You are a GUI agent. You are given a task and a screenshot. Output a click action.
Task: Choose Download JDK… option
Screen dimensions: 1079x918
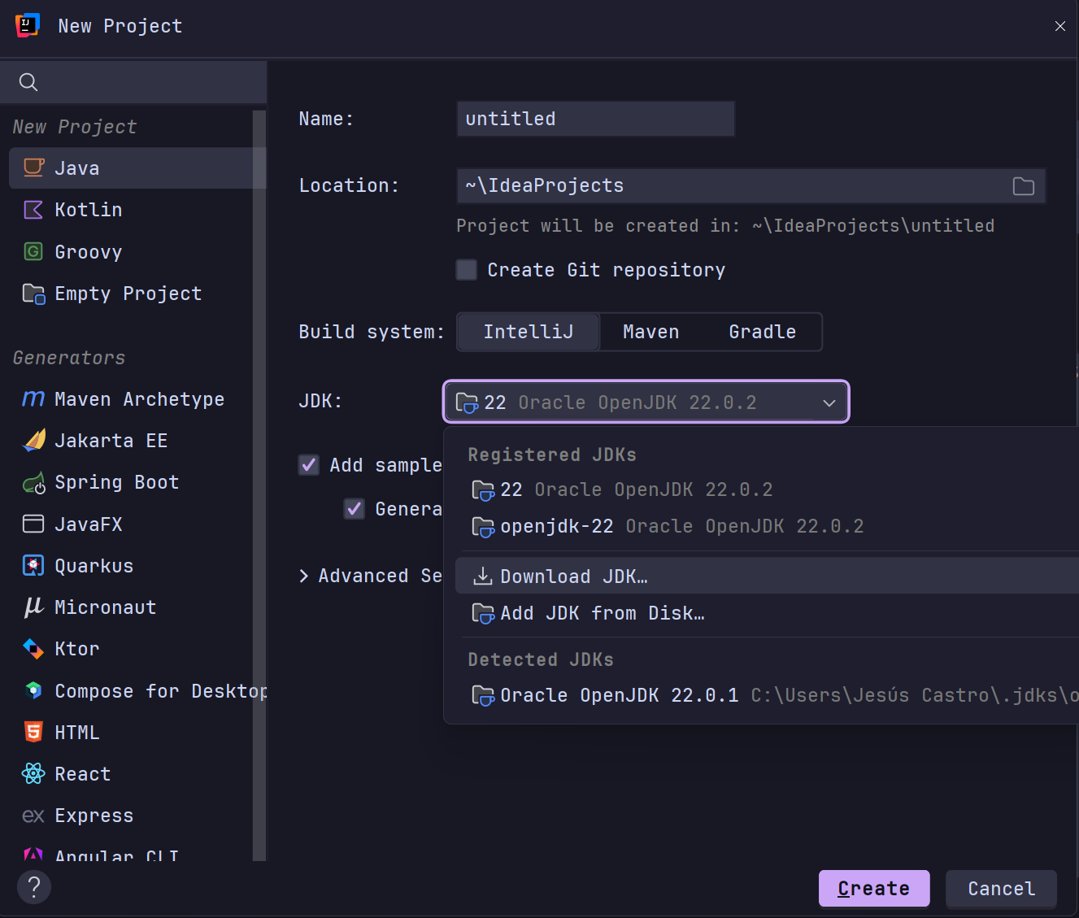tap(767, 576)
